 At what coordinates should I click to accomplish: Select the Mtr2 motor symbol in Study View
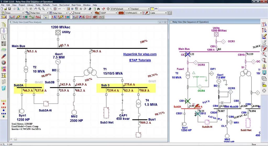coord(74,112)
